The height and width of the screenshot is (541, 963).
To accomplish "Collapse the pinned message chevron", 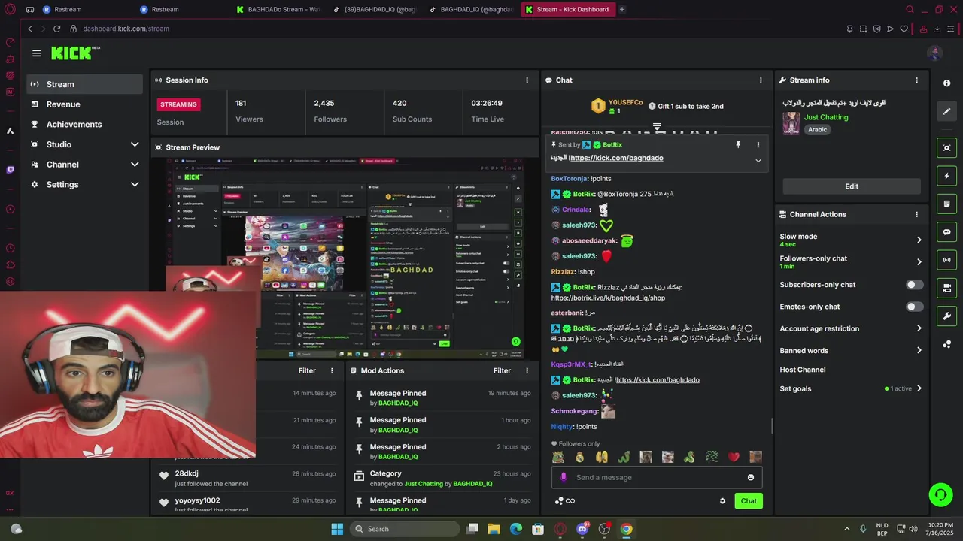I will tap(758, 160).
